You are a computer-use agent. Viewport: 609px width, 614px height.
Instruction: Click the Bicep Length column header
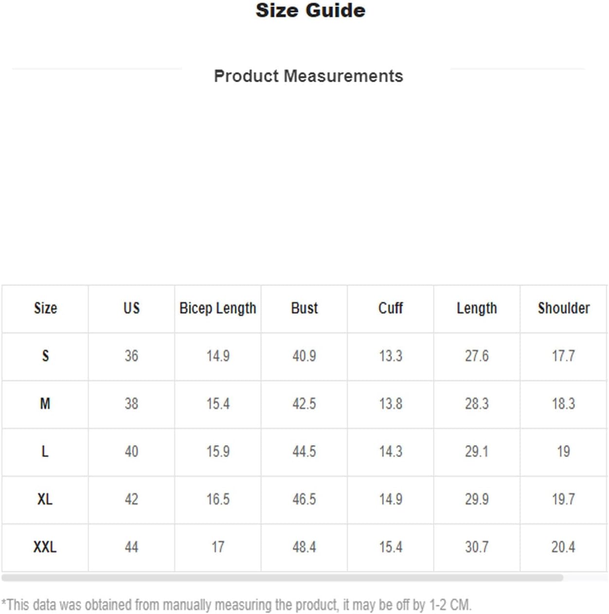click(x=217, y=308)
